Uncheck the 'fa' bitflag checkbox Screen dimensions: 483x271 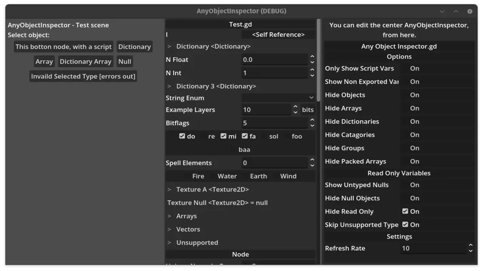tap(249, 136)
